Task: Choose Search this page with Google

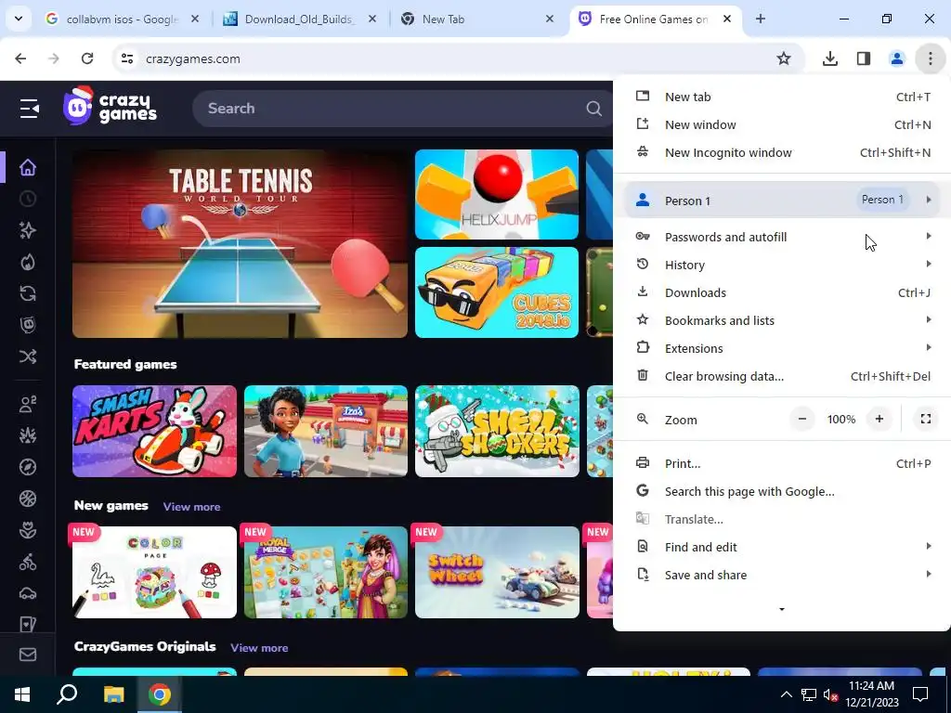Action: coord(782,491)
